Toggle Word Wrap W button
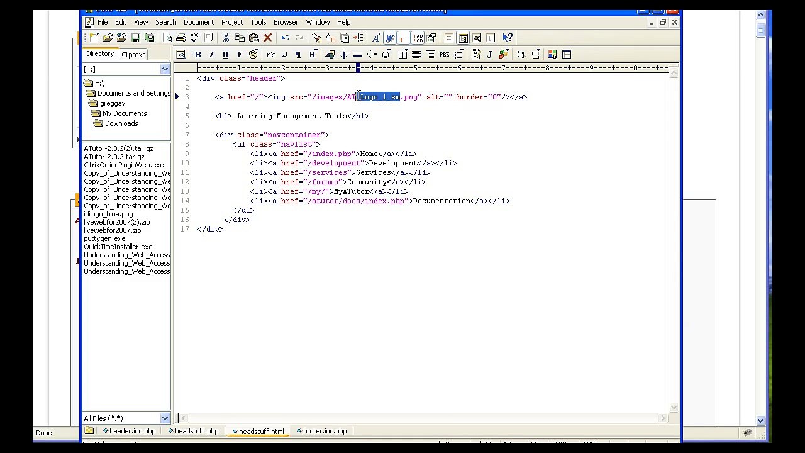Screen dimensions: 805x453 tap(390, 38)
